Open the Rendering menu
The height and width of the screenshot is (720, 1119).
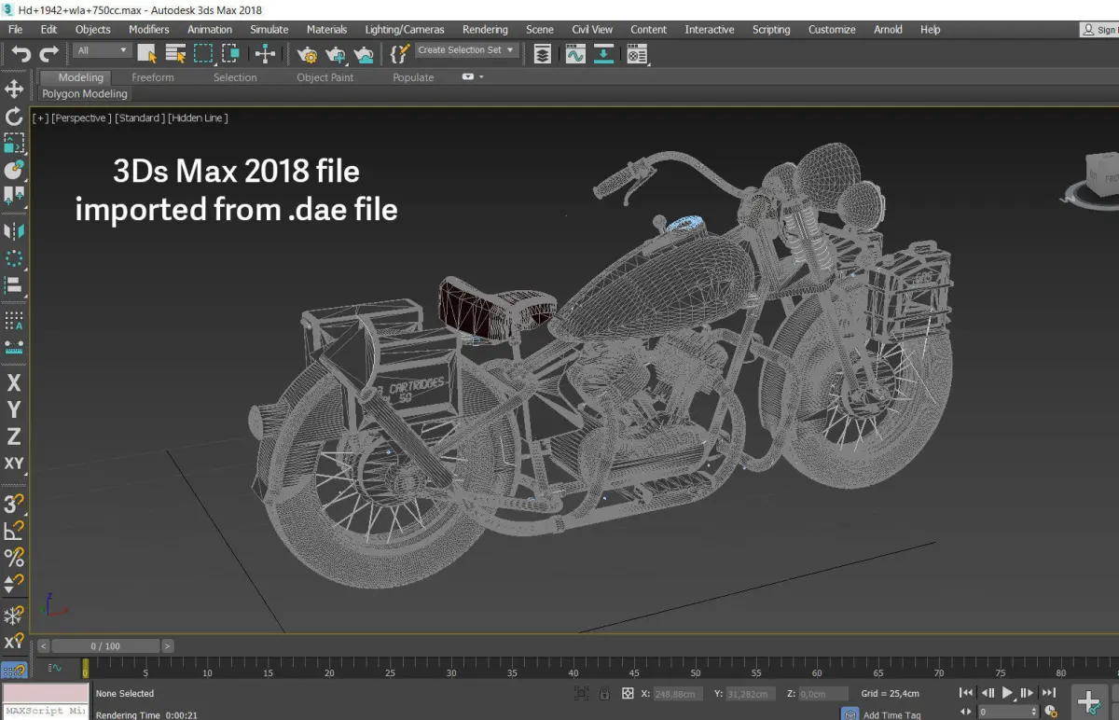pos(485,30)
